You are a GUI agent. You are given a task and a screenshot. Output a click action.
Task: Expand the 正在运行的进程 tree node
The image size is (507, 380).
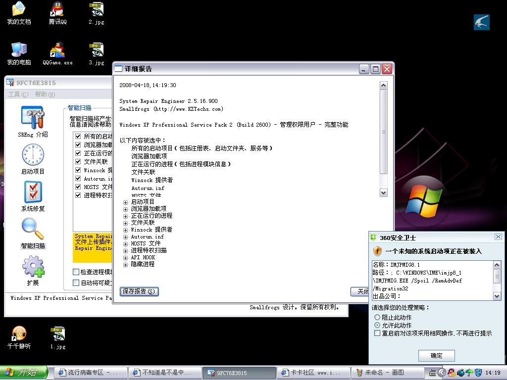point(125,216)
